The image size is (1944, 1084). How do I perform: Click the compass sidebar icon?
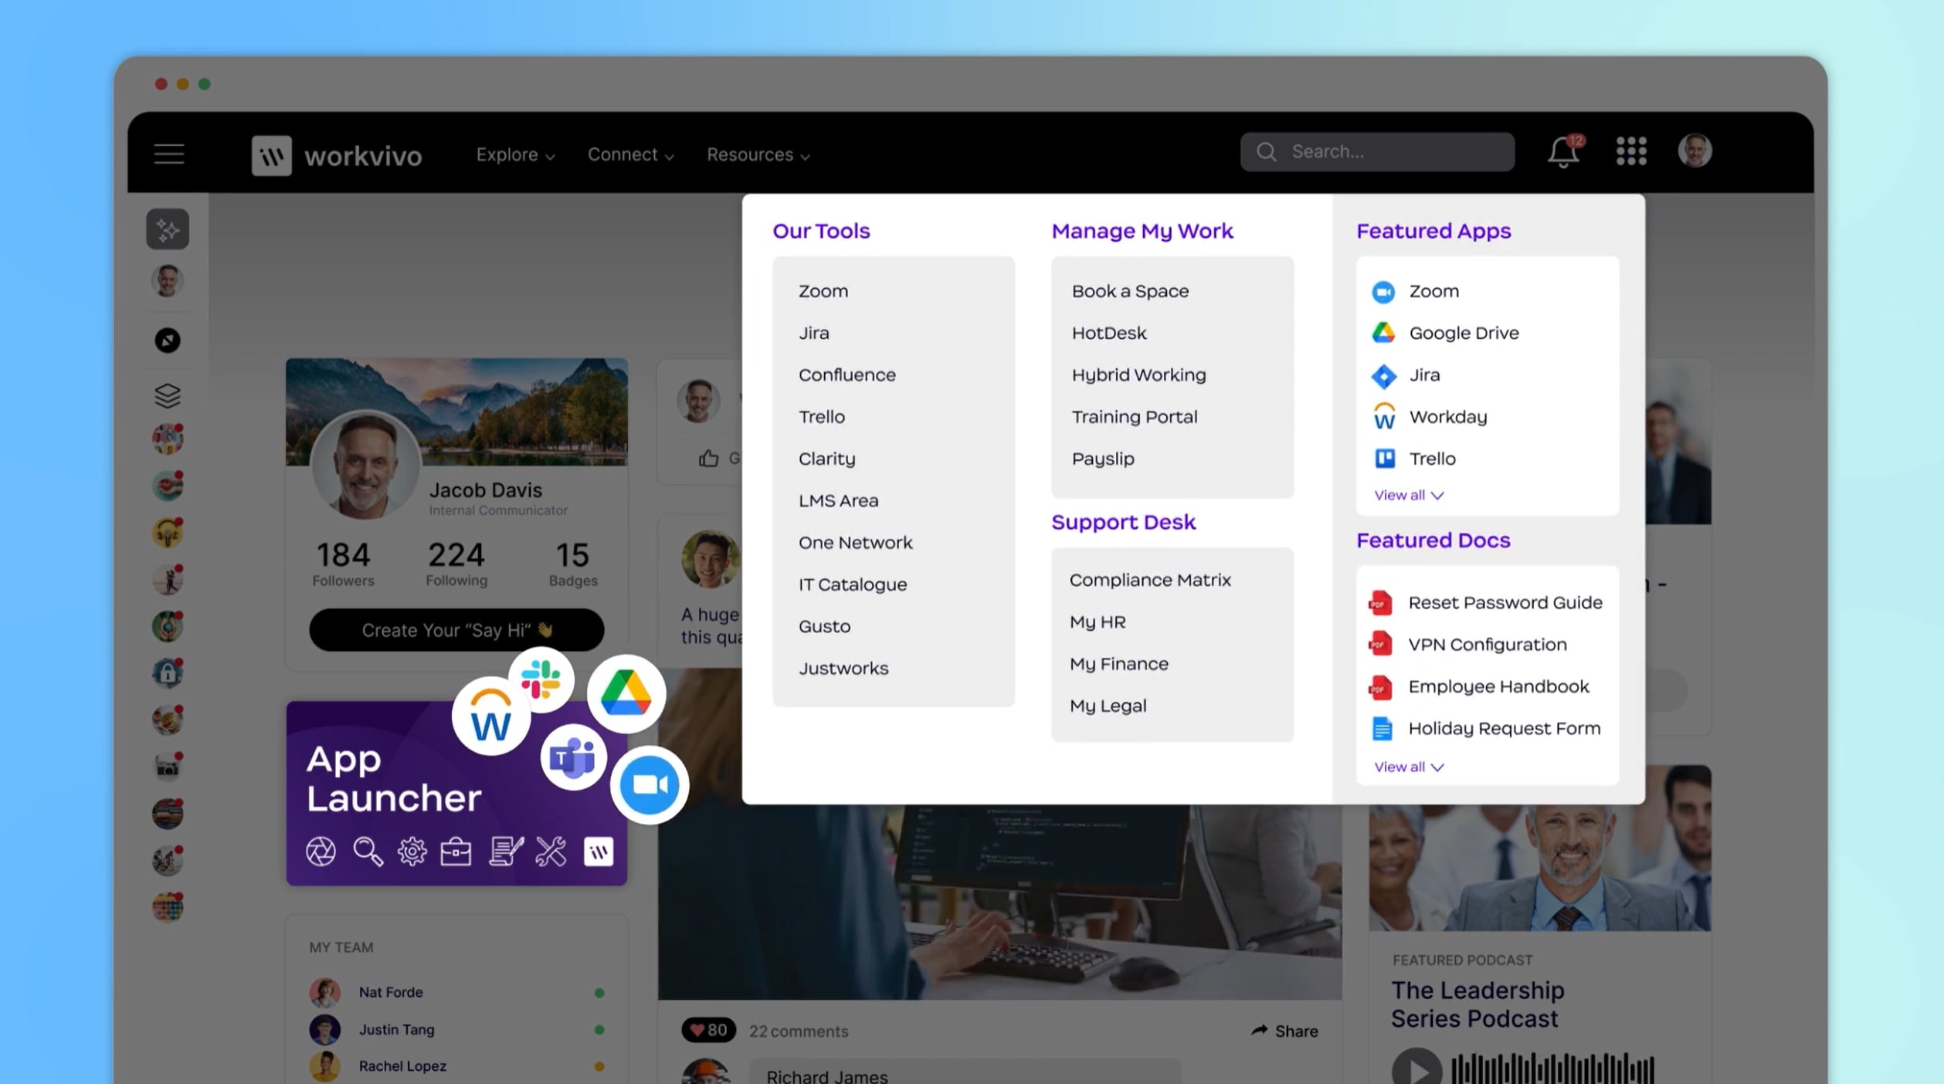pyautogui.click(x=168, y=340)
